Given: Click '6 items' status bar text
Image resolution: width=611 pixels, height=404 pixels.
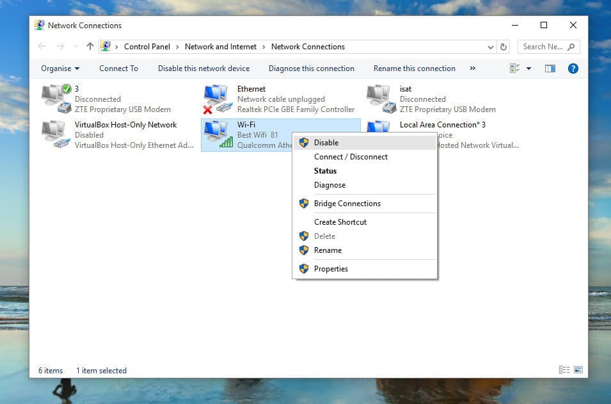Looking at the screenshot, I should 51,371.
